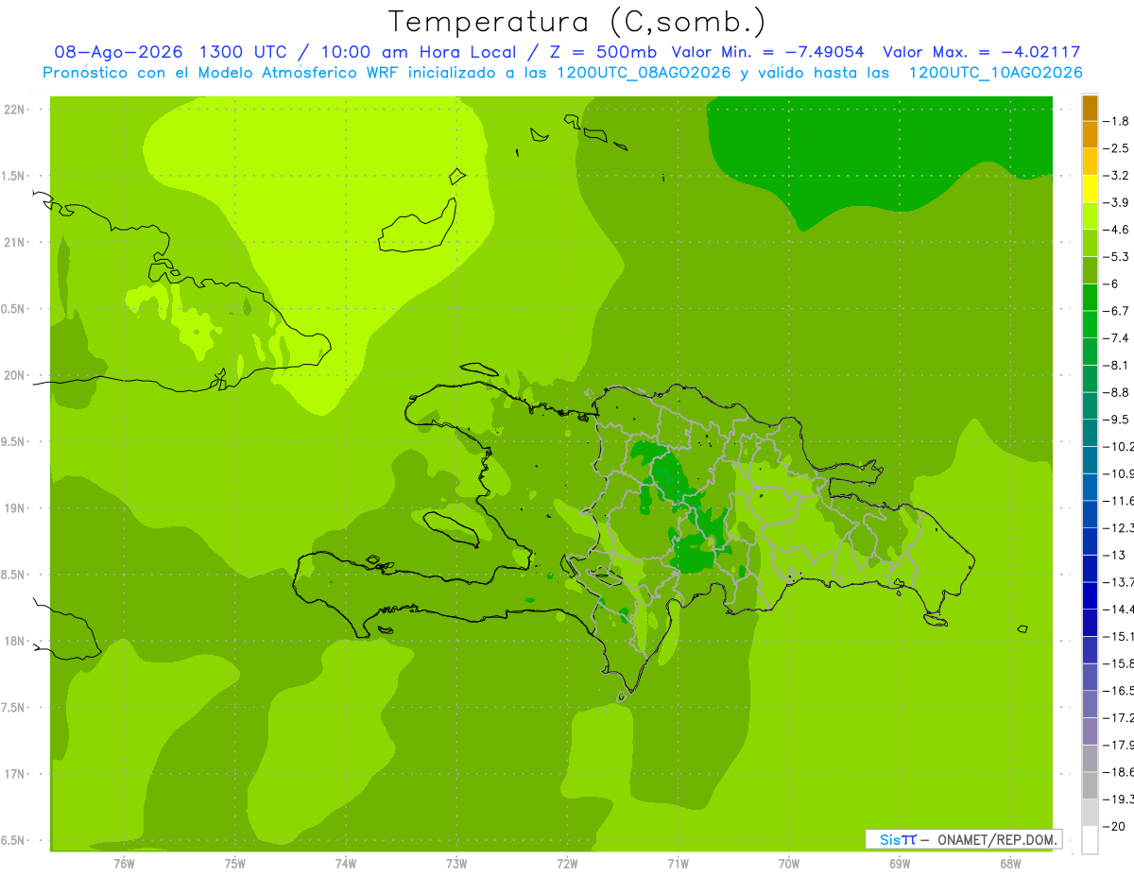Image resolution: width=1134 pixels, height=876 pixels.
Task: Click the '71W' longitude axis label
Action: coord(678,864)
